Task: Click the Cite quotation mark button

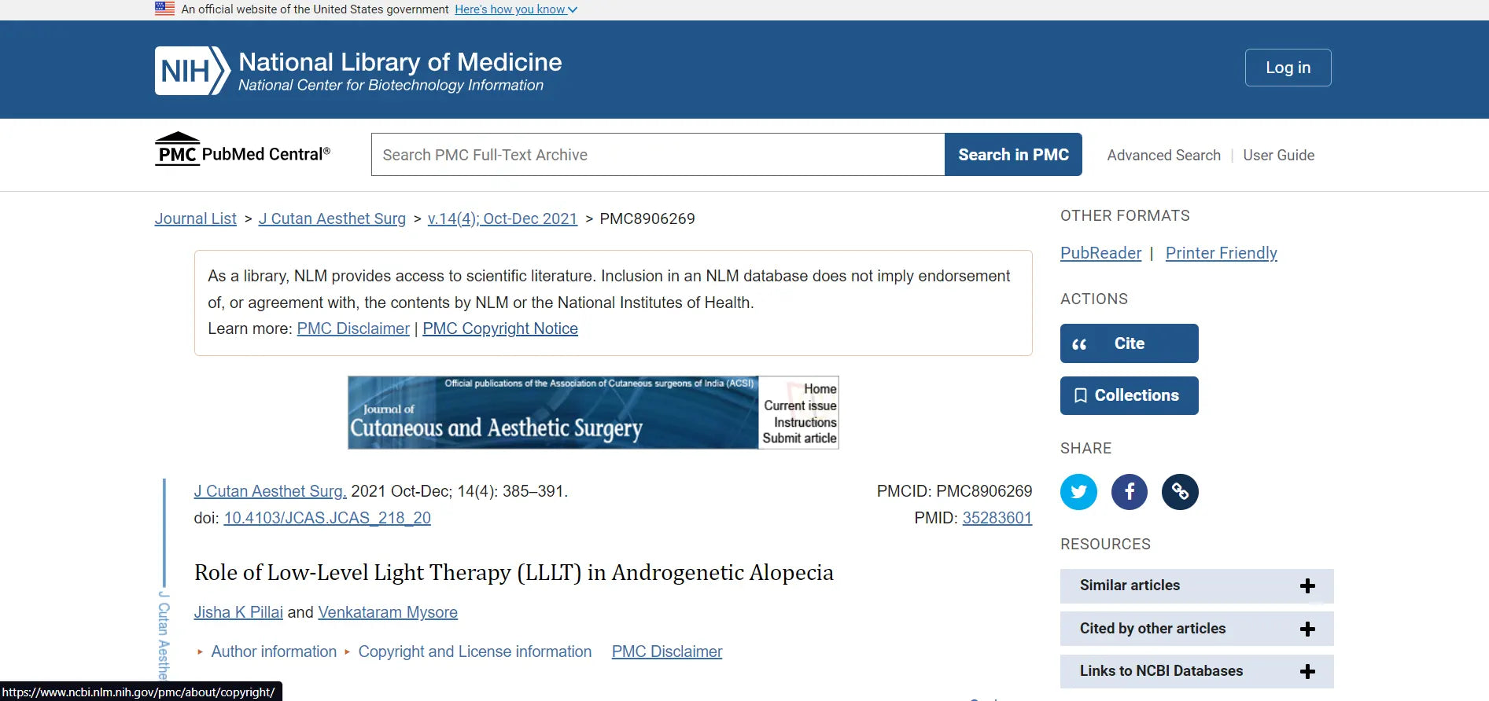Action: click(1129, 343)
